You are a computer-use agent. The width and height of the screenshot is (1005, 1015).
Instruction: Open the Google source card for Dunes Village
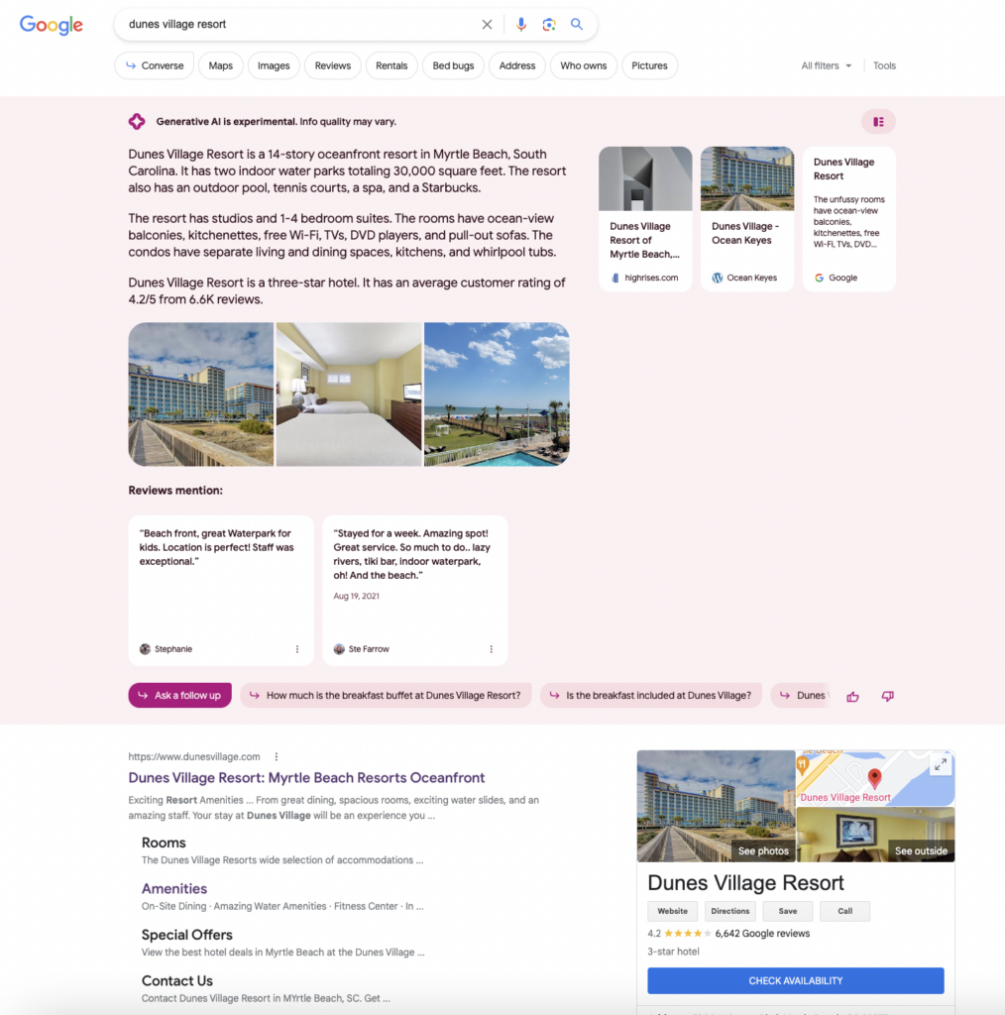pos(849,219)
